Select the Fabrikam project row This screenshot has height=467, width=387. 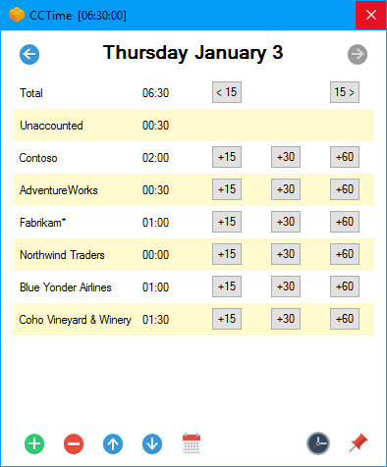click(193, 223)
